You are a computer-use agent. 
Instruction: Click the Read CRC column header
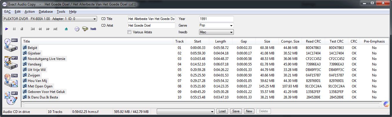[313, 41]
